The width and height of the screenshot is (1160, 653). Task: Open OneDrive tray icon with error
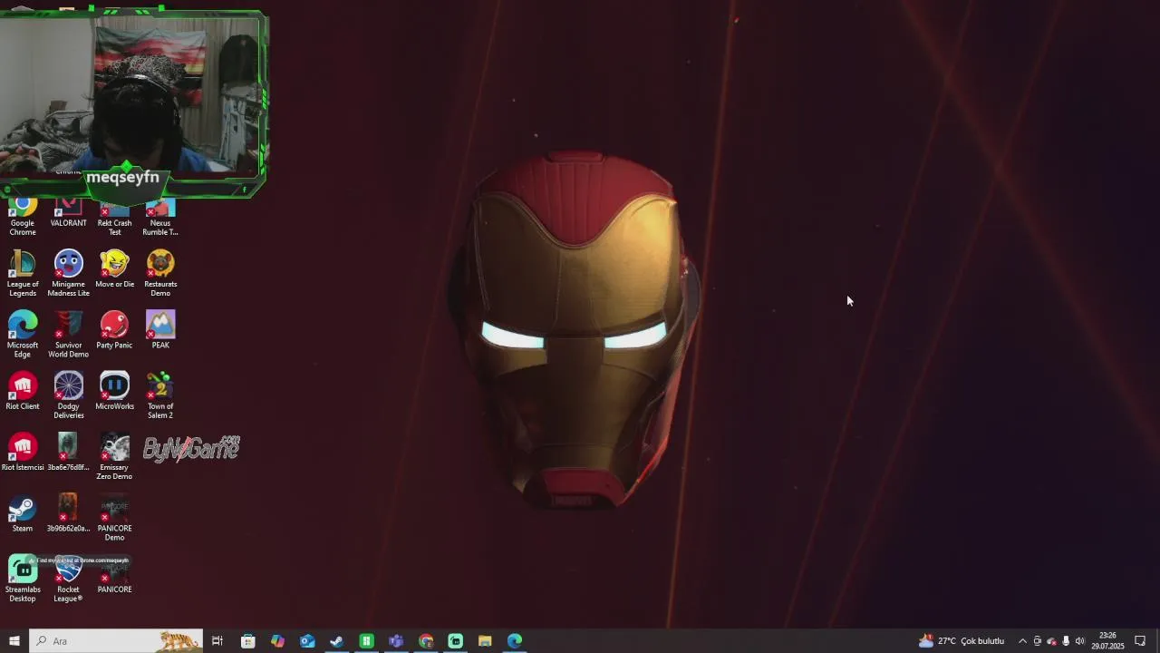(x=1051, y=641)
